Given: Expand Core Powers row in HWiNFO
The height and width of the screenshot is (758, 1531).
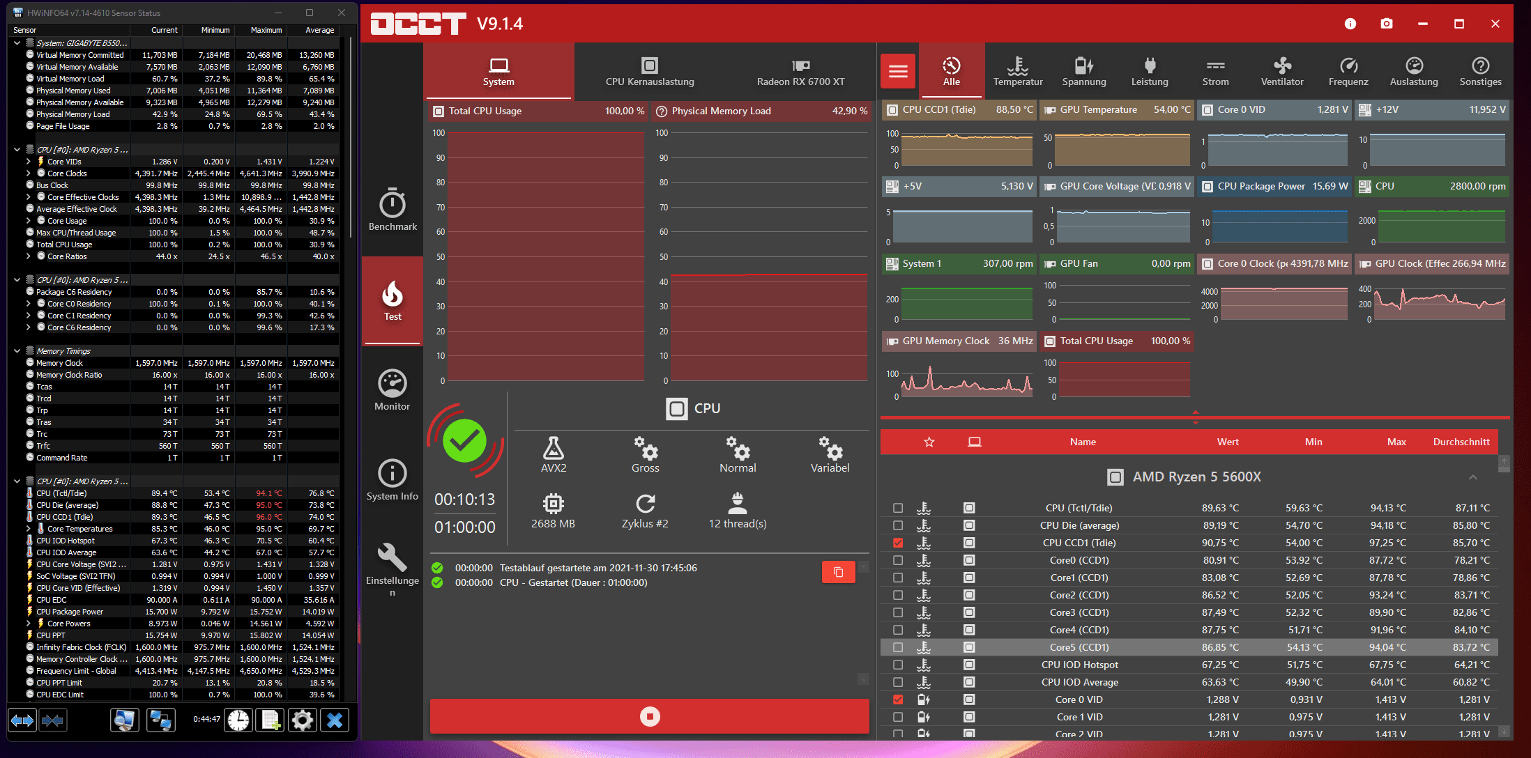Looking at the screenshot, I should (x=29, y=624).
